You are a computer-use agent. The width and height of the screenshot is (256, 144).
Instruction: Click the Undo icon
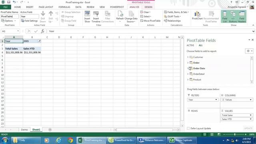tap(14, 2)
